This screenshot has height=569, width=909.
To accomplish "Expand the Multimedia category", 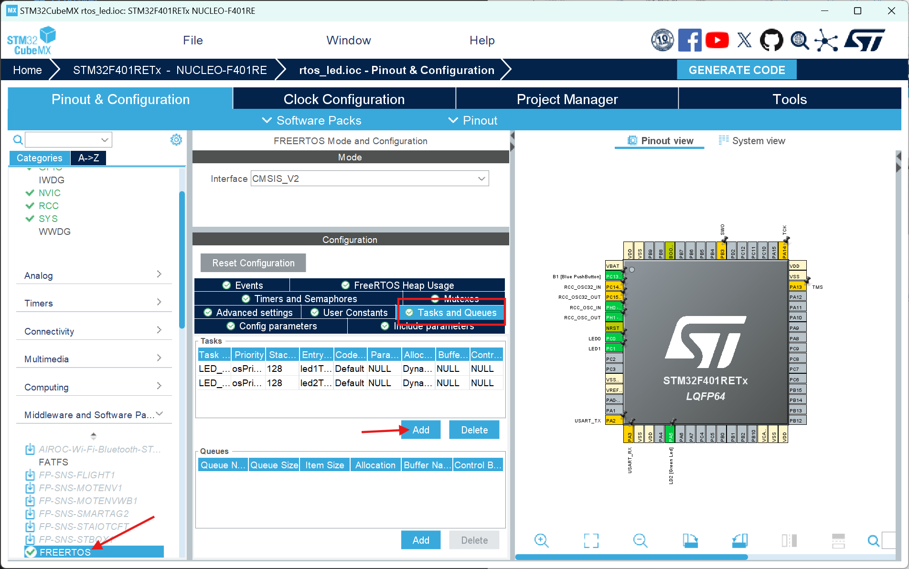I will point(94,359).
